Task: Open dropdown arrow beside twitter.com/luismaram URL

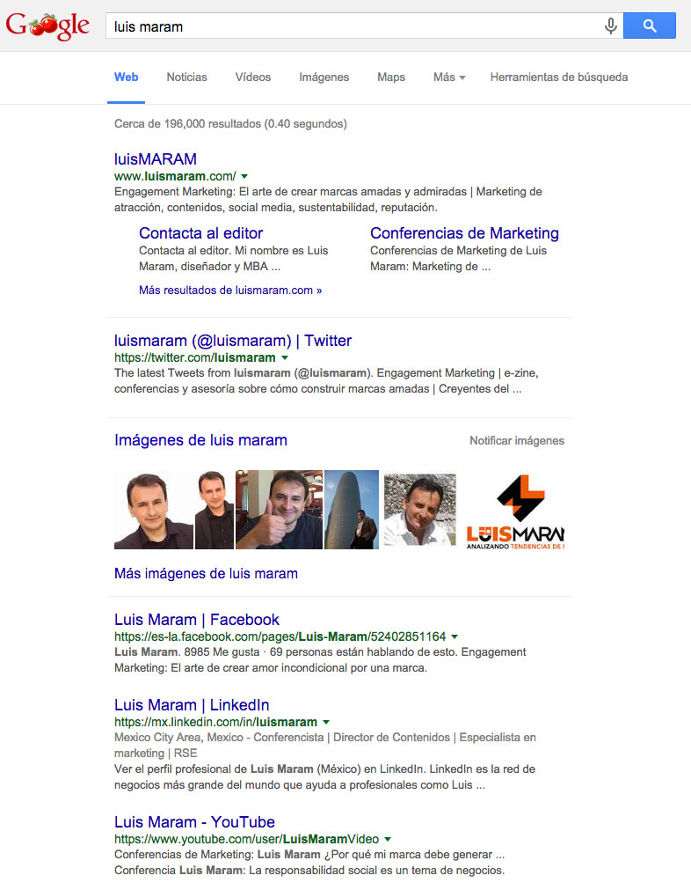Action: (x=285, y=358)
